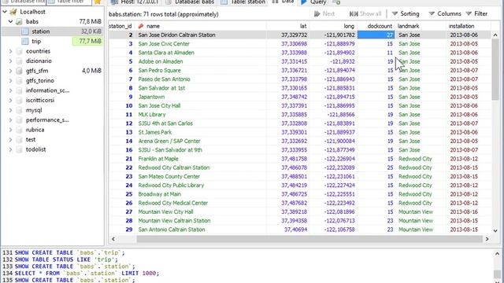Click the Next rows button

click(324, 14)
